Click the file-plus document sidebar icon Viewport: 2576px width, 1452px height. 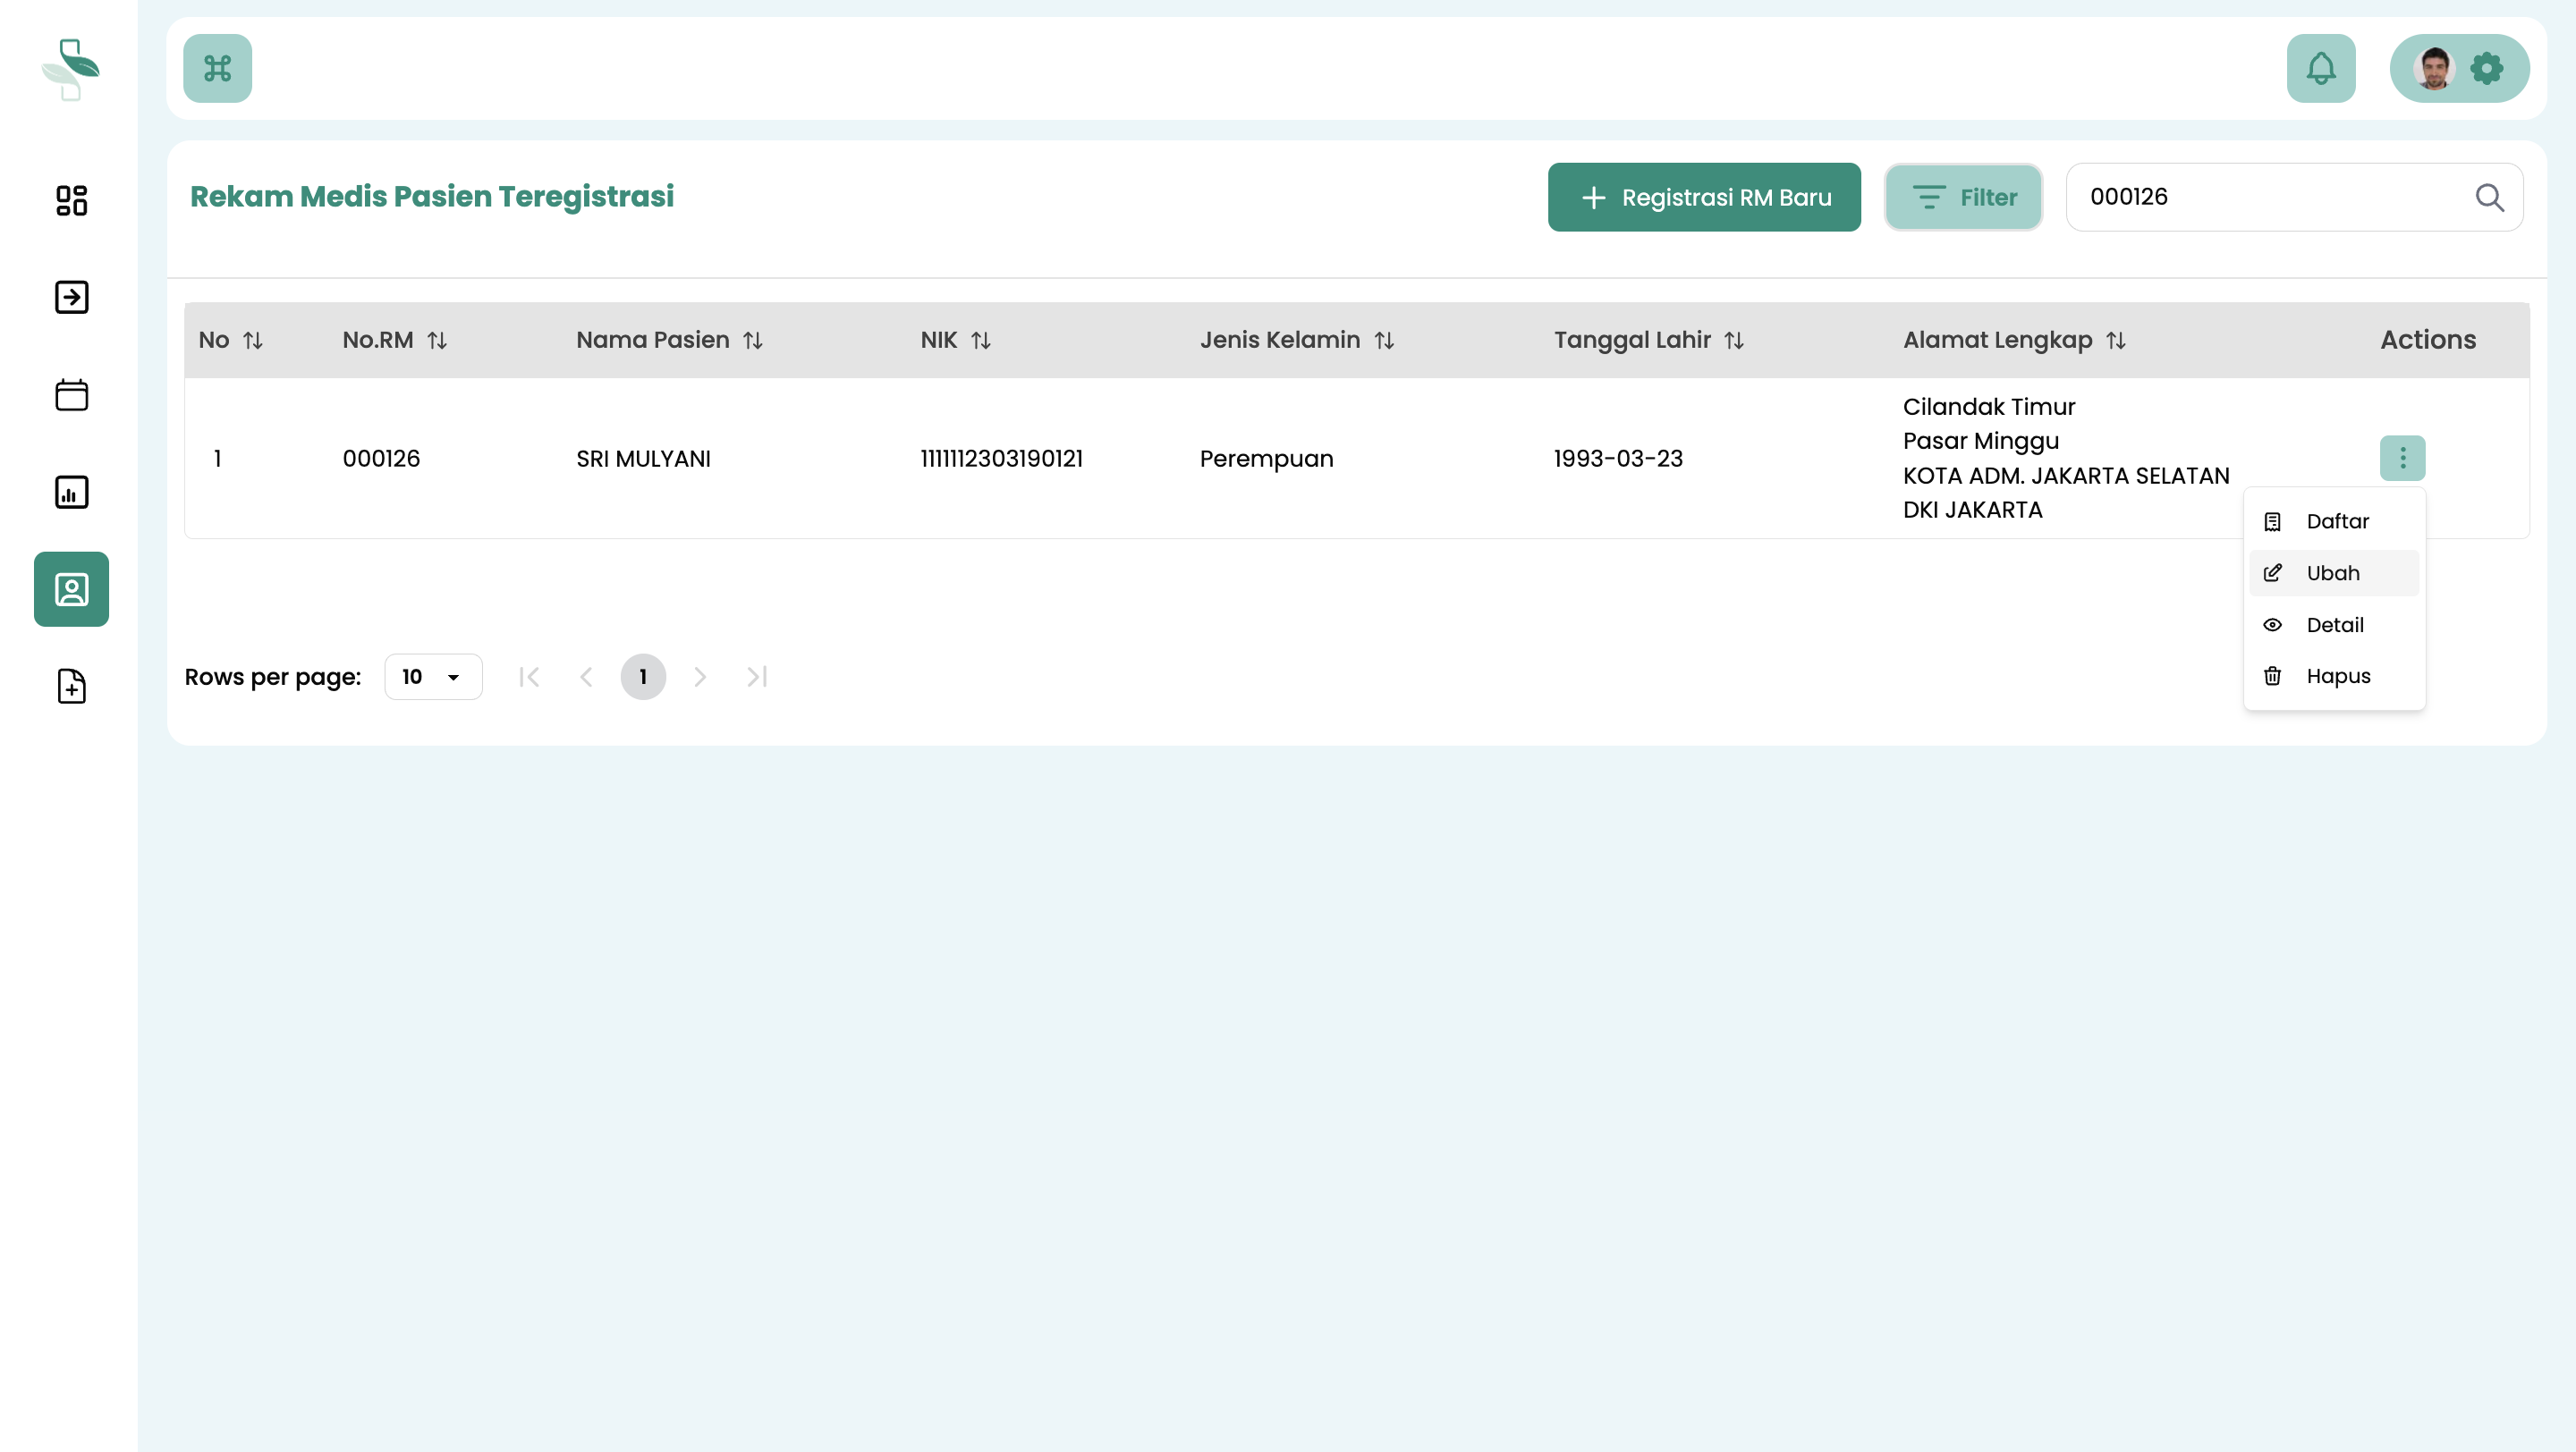pos(71,687)
